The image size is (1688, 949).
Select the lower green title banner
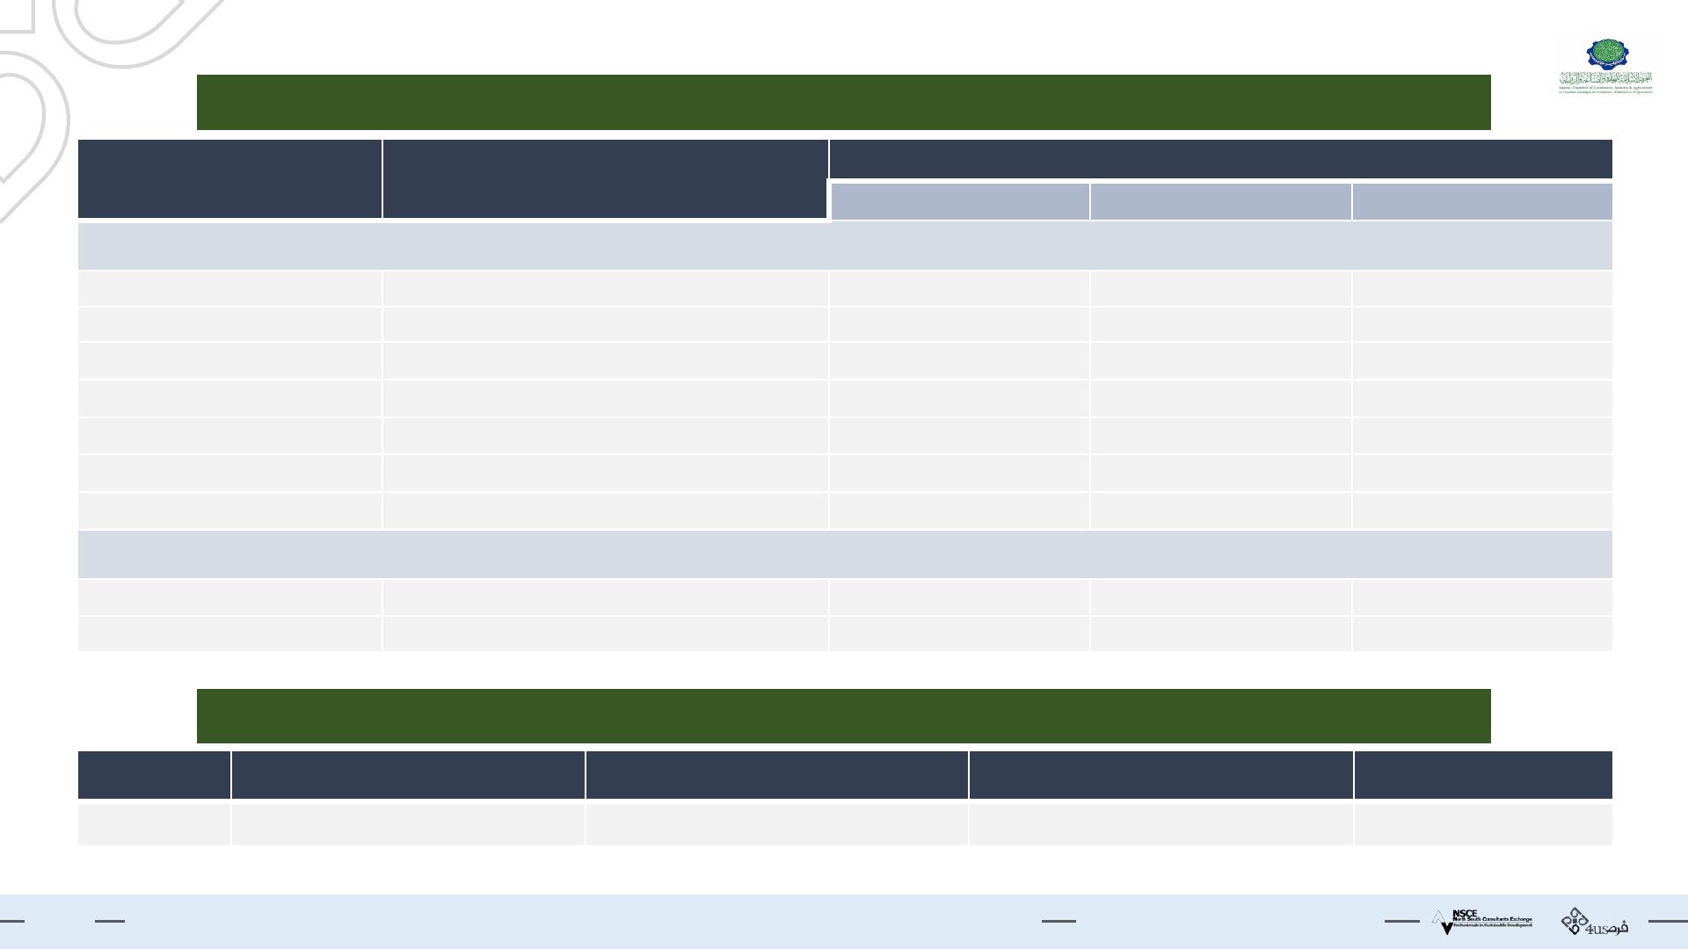pos(843,716)
